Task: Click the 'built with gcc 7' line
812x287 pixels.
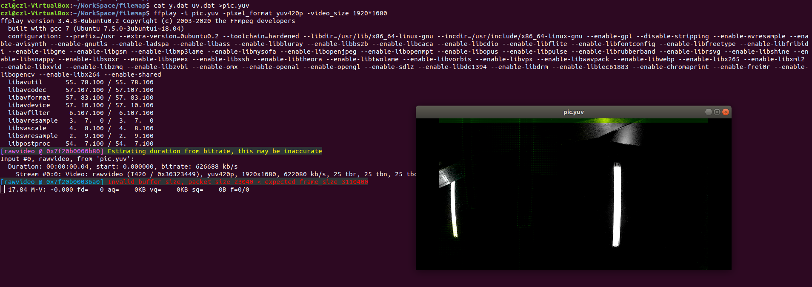Action: [x=96, y=29]
